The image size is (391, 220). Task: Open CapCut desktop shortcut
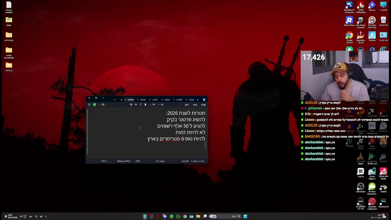tap(361, 172)
